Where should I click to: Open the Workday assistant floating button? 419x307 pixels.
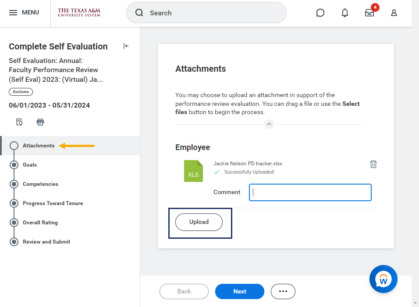click(x=383, y=279)
